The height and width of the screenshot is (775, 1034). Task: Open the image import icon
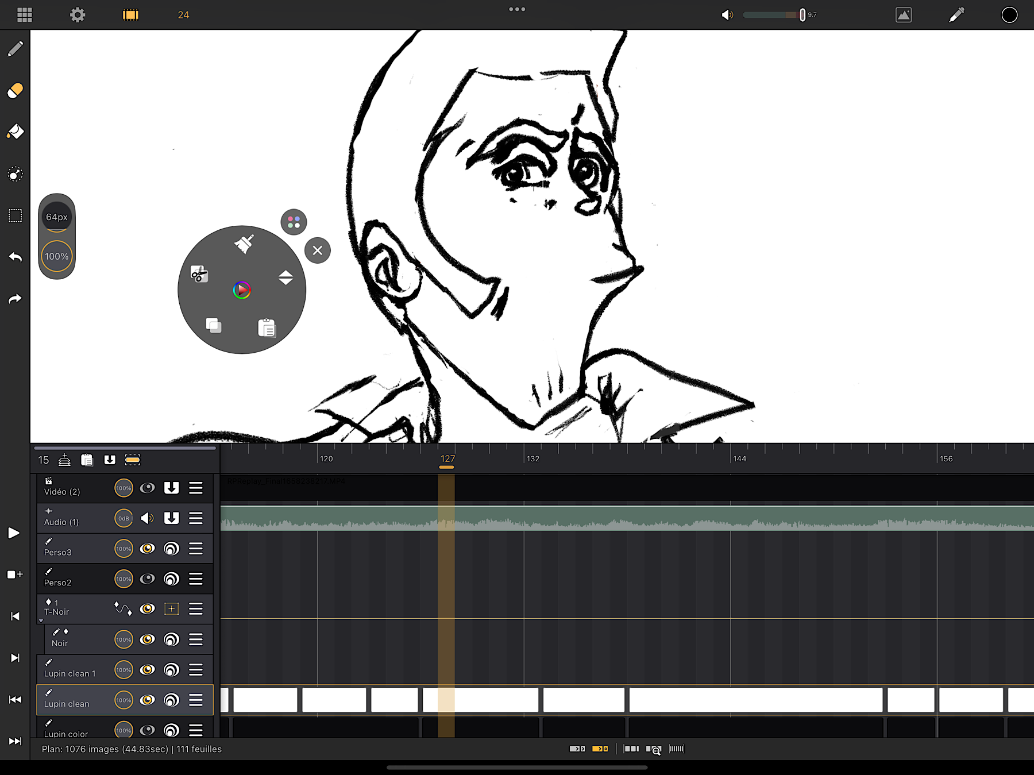click(904, 15)
